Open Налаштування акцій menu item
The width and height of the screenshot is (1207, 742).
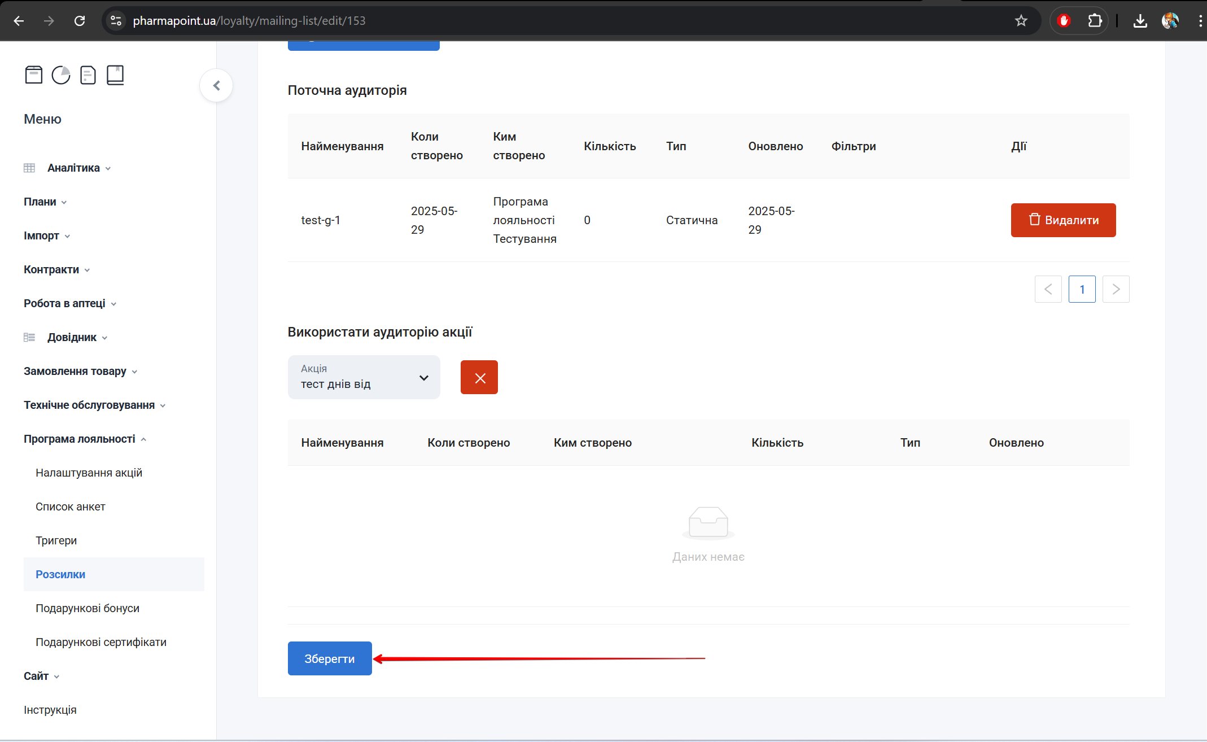tap(89, 473)
